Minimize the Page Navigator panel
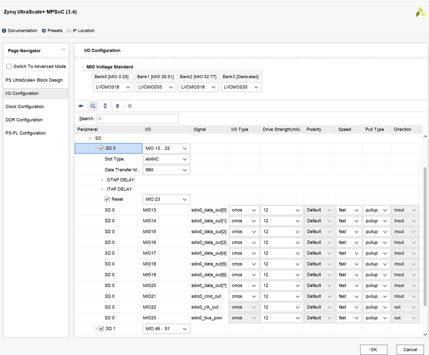Screen dimensions: 429x355 (63, 49)
